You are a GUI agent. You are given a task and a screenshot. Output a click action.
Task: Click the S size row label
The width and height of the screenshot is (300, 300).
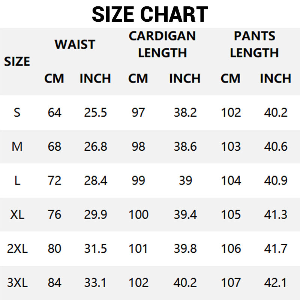coord(17,112)
